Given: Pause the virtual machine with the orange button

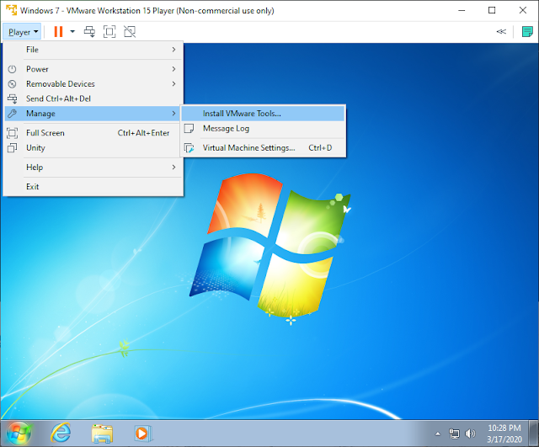Looking at the screenshot, I should 58,32.
